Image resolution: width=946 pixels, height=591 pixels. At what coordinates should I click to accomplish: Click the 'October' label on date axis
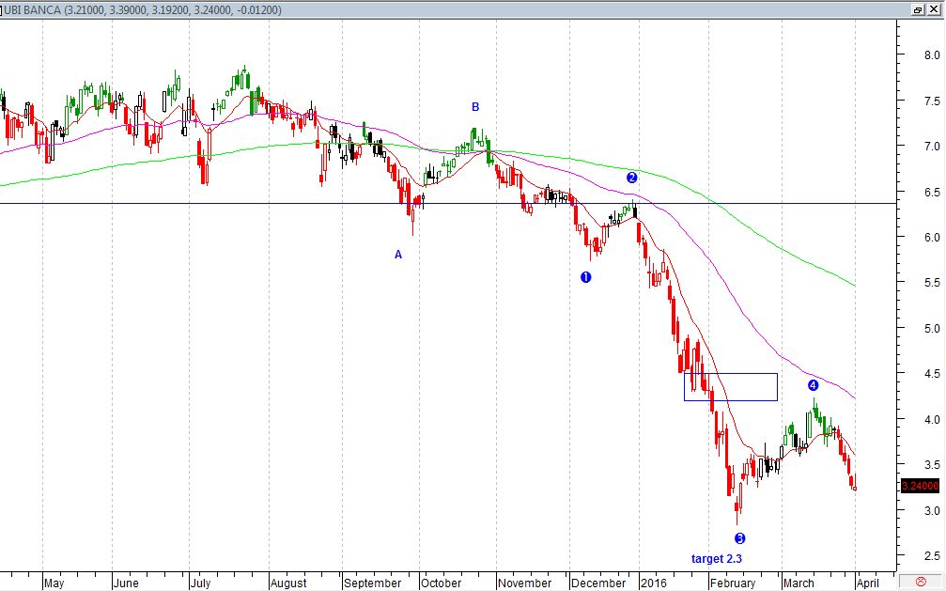pyautogui.click(x=441, y=583)
